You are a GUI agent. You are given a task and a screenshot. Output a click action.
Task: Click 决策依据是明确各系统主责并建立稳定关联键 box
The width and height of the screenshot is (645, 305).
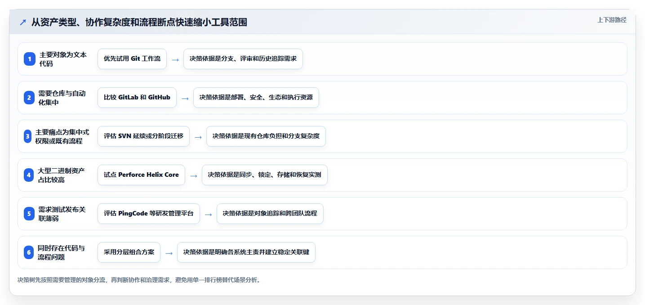point(246,252)
